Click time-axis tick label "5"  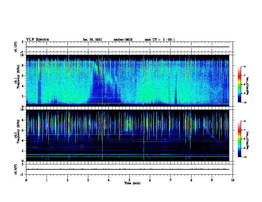[129, 180]
